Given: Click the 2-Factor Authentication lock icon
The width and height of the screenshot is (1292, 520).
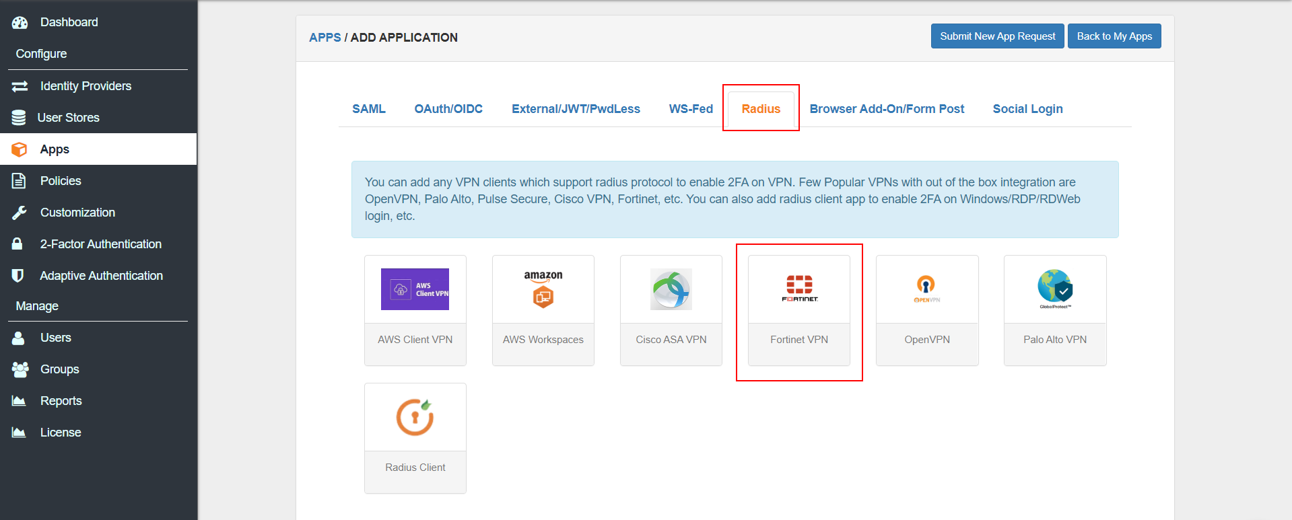Looking at the screenshot, I should 18,244.
